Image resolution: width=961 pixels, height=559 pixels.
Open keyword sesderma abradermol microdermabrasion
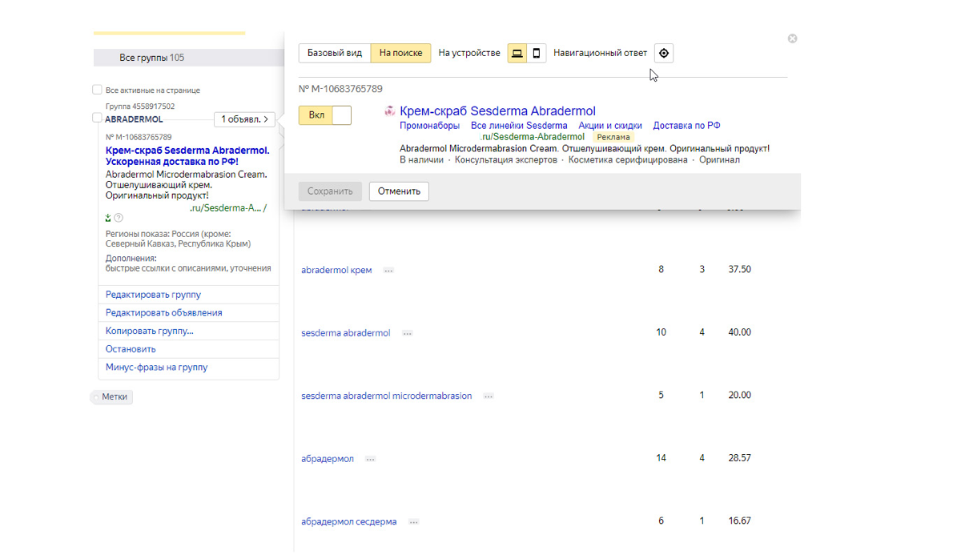coord(387,396)
